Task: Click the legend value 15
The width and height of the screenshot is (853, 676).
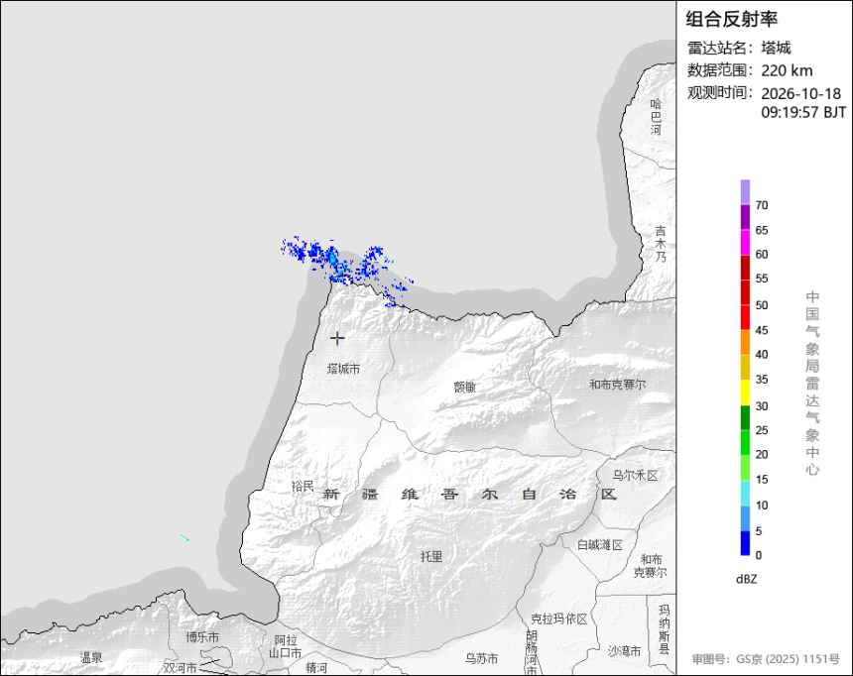Action: tap(762, 479)
